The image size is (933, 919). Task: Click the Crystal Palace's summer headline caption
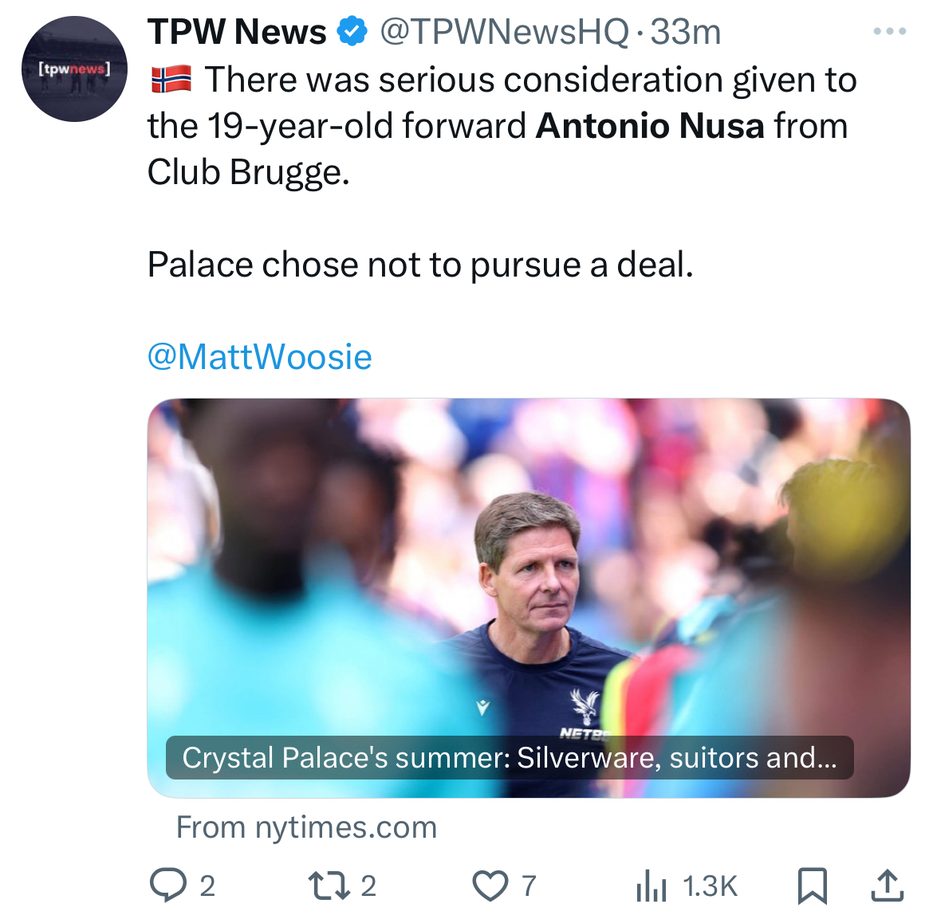510,757
